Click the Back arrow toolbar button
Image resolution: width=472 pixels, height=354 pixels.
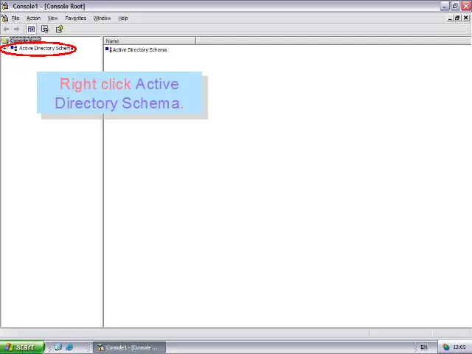7,29
